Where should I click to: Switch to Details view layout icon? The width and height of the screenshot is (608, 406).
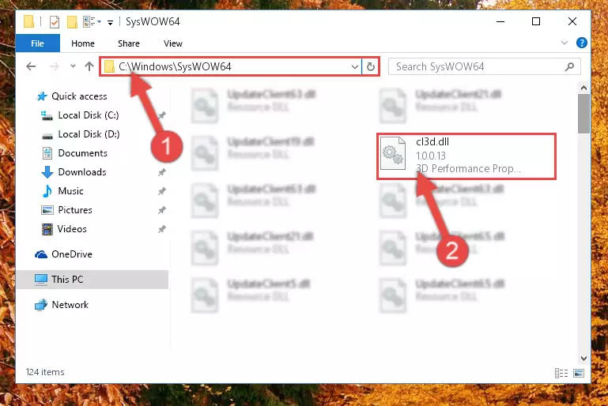tap(561, 373)
